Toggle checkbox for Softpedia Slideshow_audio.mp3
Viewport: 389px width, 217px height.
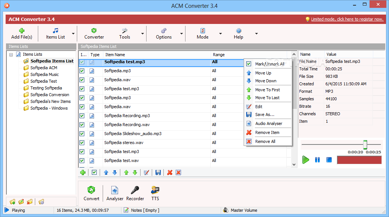[x=82, y=134]
